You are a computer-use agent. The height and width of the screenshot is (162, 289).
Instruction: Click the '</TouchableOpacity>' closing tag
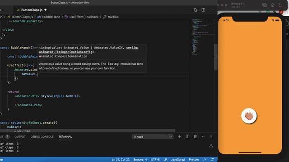coord(26,21)
